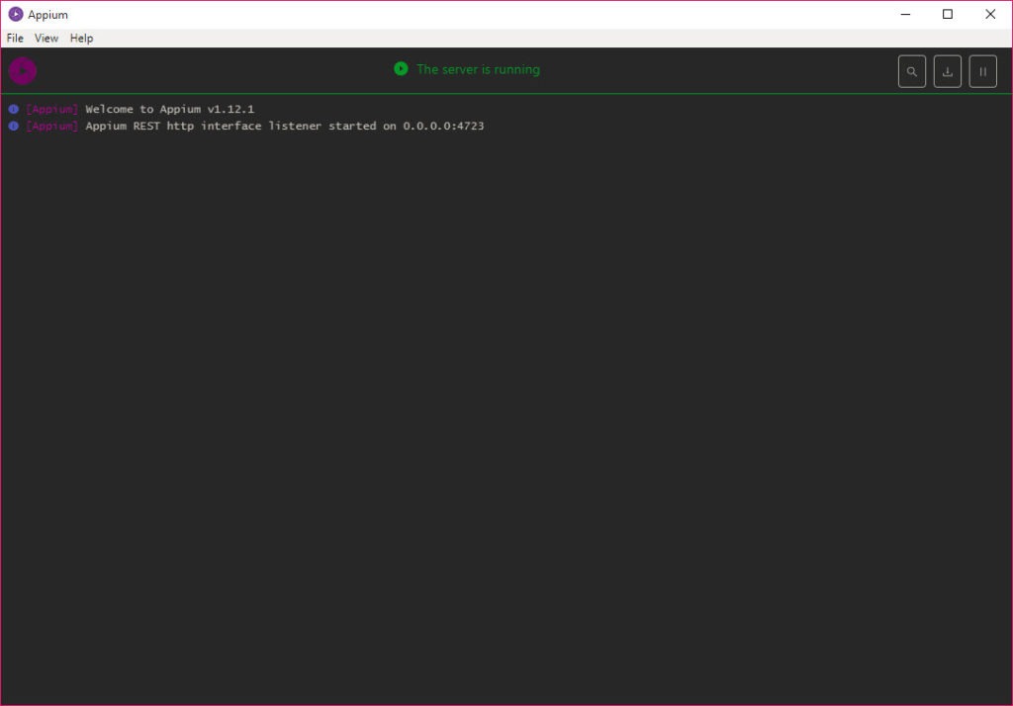Click 'The server is running' status text

[x=478, y=69]
